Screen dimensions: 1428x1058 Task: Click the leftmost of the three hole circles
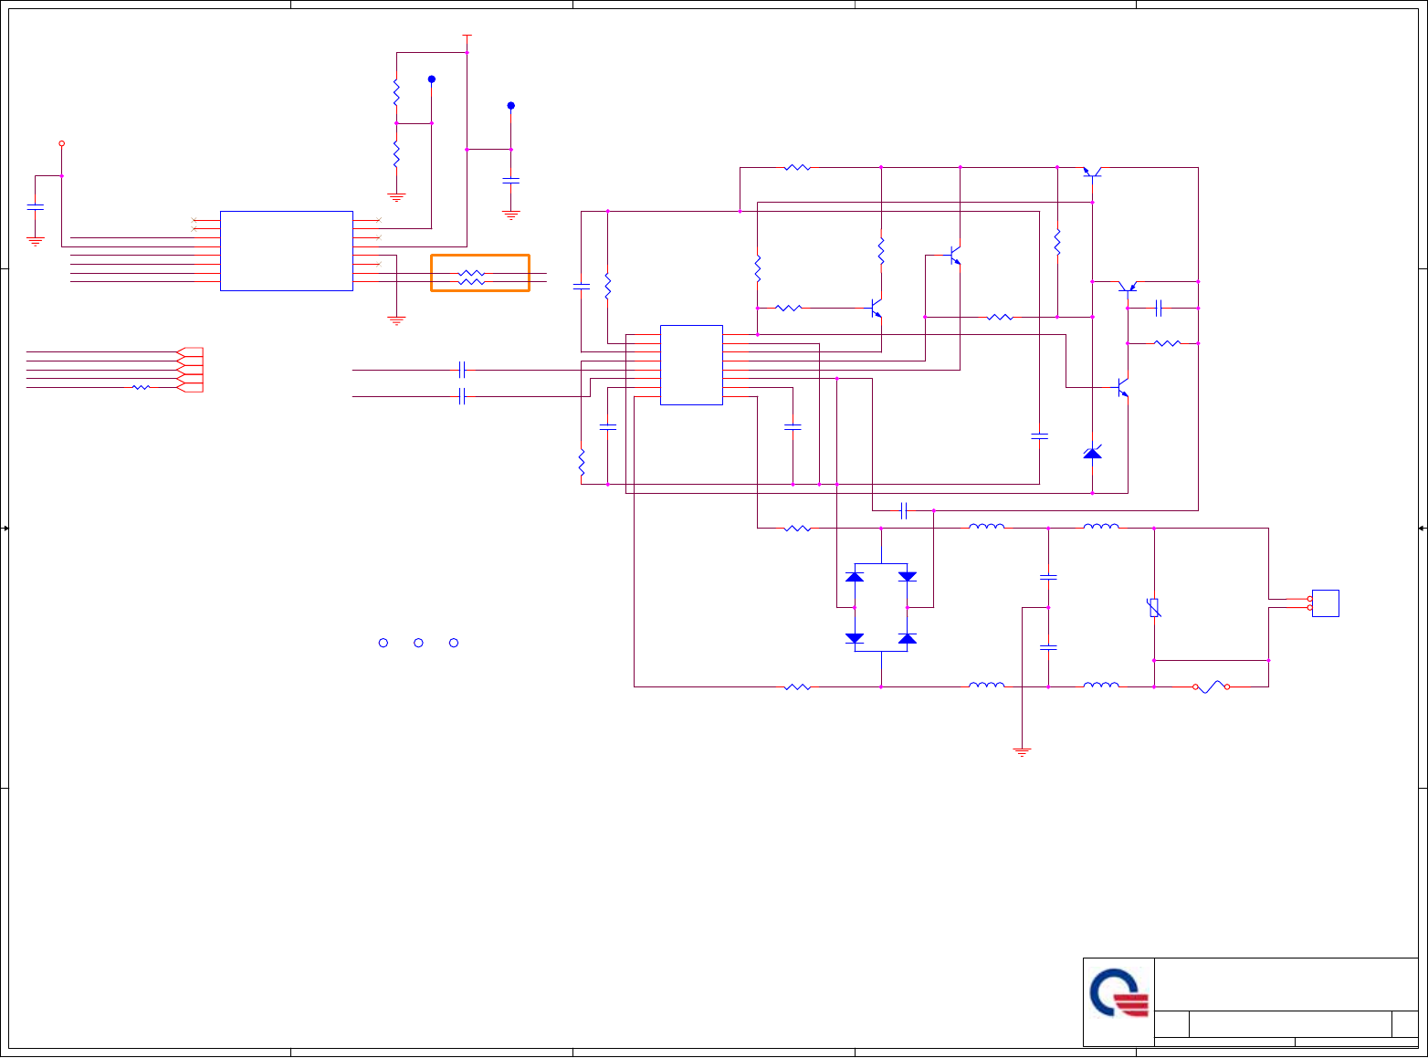tap(383, 643)
